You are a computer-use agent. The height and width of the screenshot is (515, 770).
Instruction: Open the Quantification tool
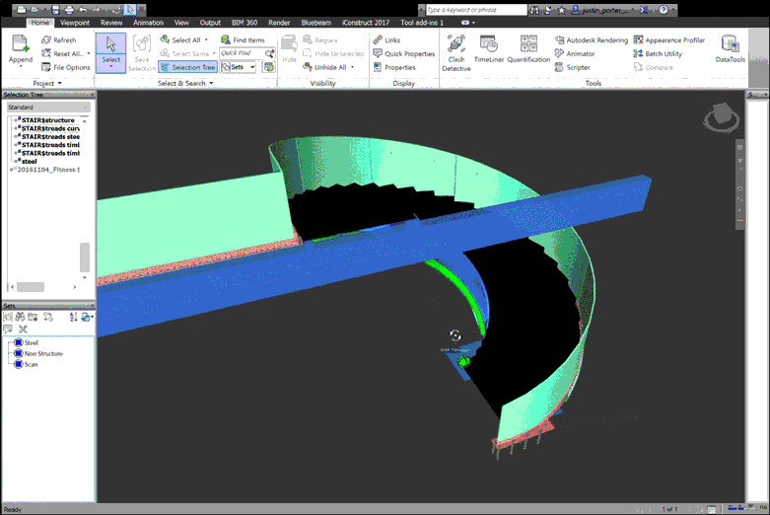528,48
